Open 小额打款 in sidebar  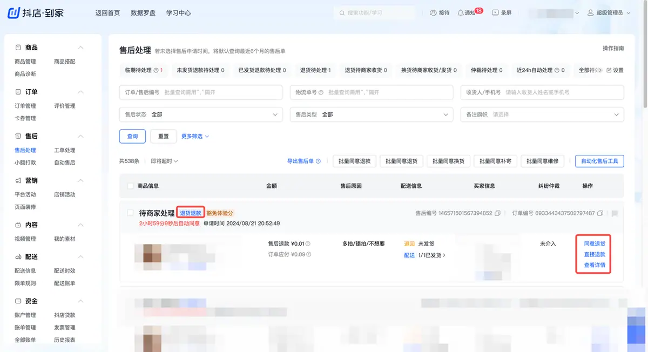[x=25, y=163]
